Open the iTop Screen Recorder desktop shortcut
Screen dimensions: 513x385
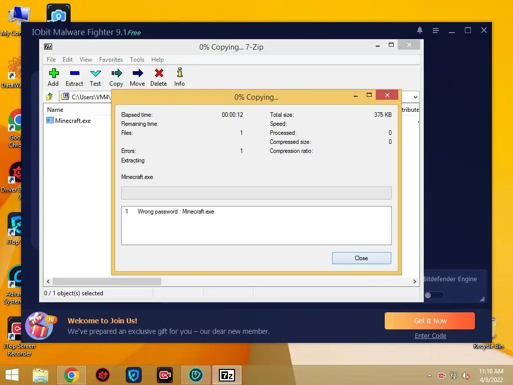(19, 336)
